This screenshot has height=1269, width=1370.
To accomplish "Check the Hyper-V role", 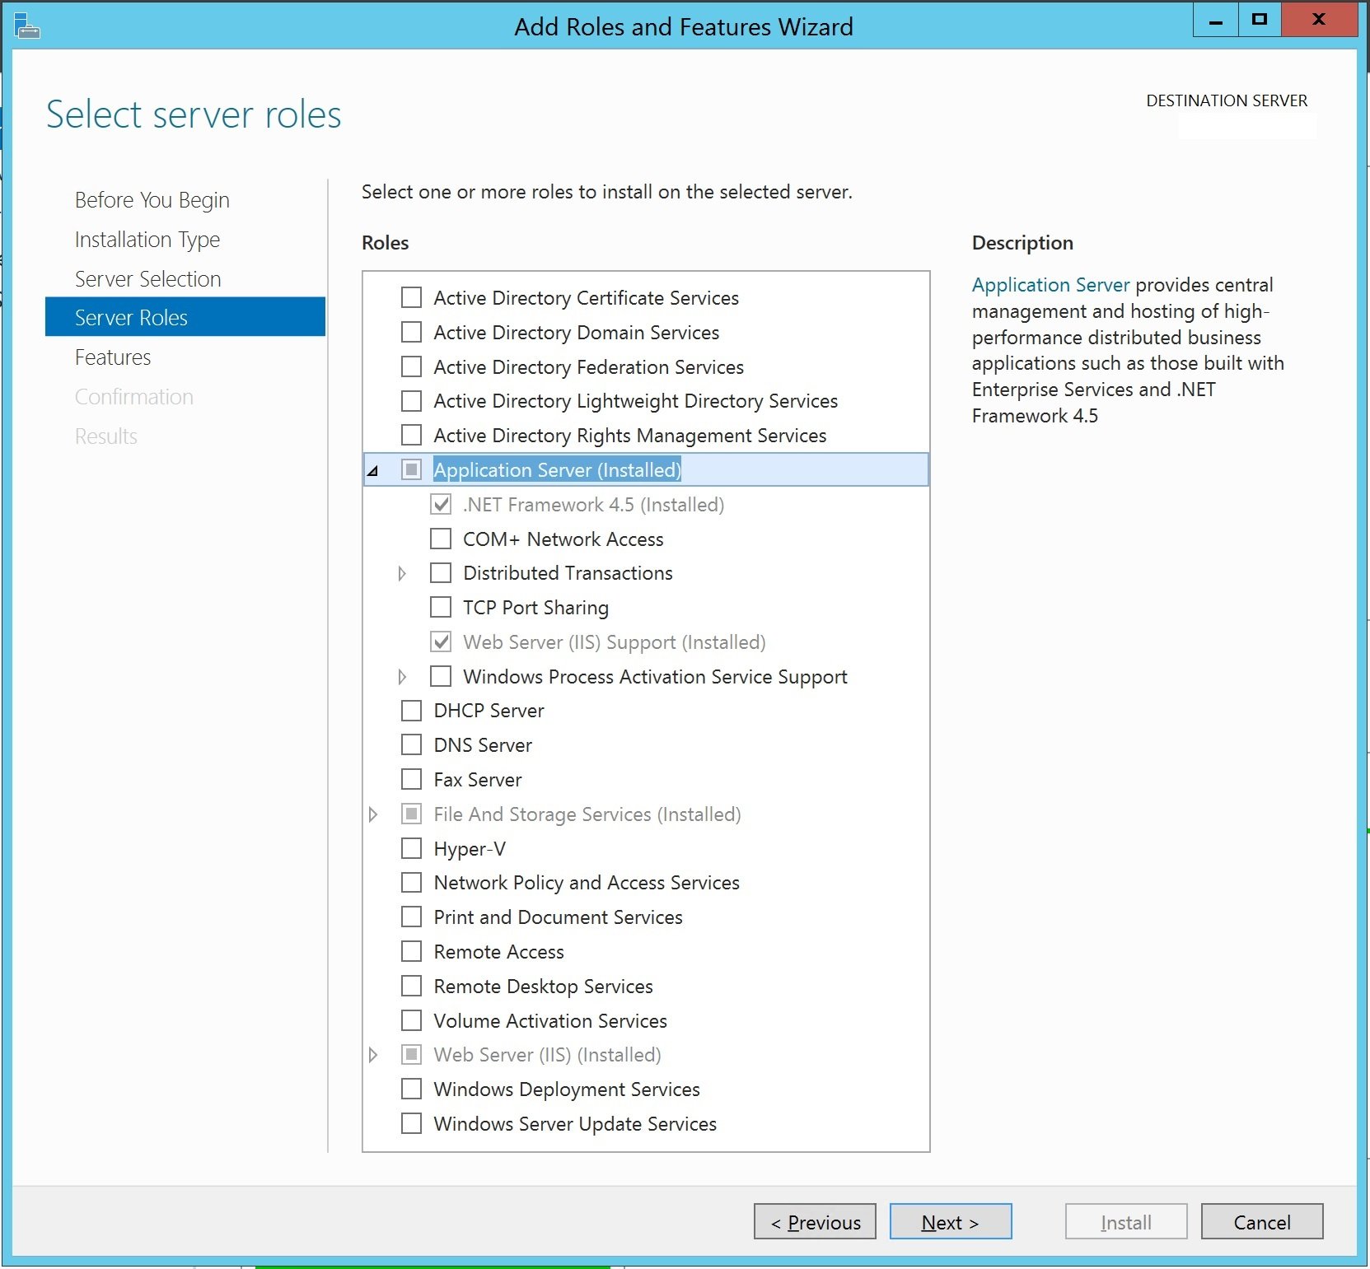I will click(x=411, y=848).
